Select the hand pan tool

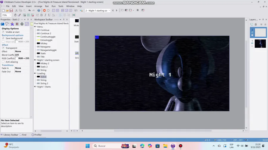pos(15,15)
